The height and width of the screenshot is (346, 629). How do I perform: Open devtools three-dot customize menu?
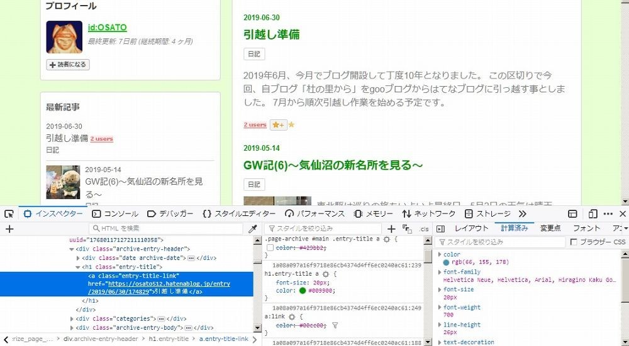click(608, 214)
